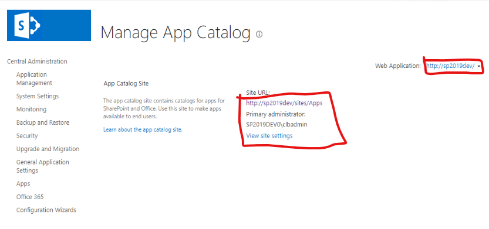Click the Site URL label

258,93
